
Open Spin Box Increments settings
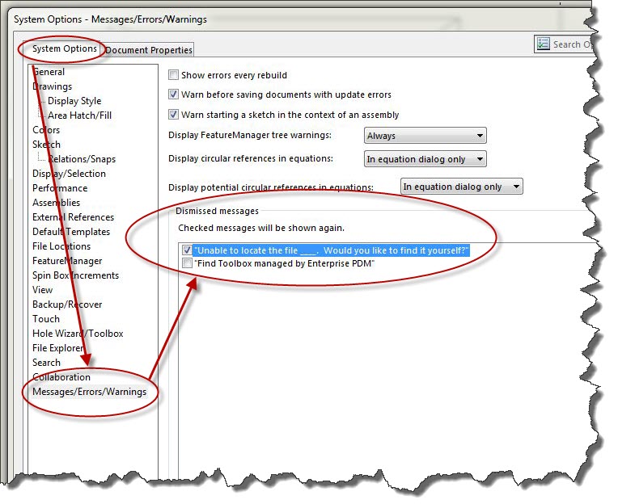point(75,275)
